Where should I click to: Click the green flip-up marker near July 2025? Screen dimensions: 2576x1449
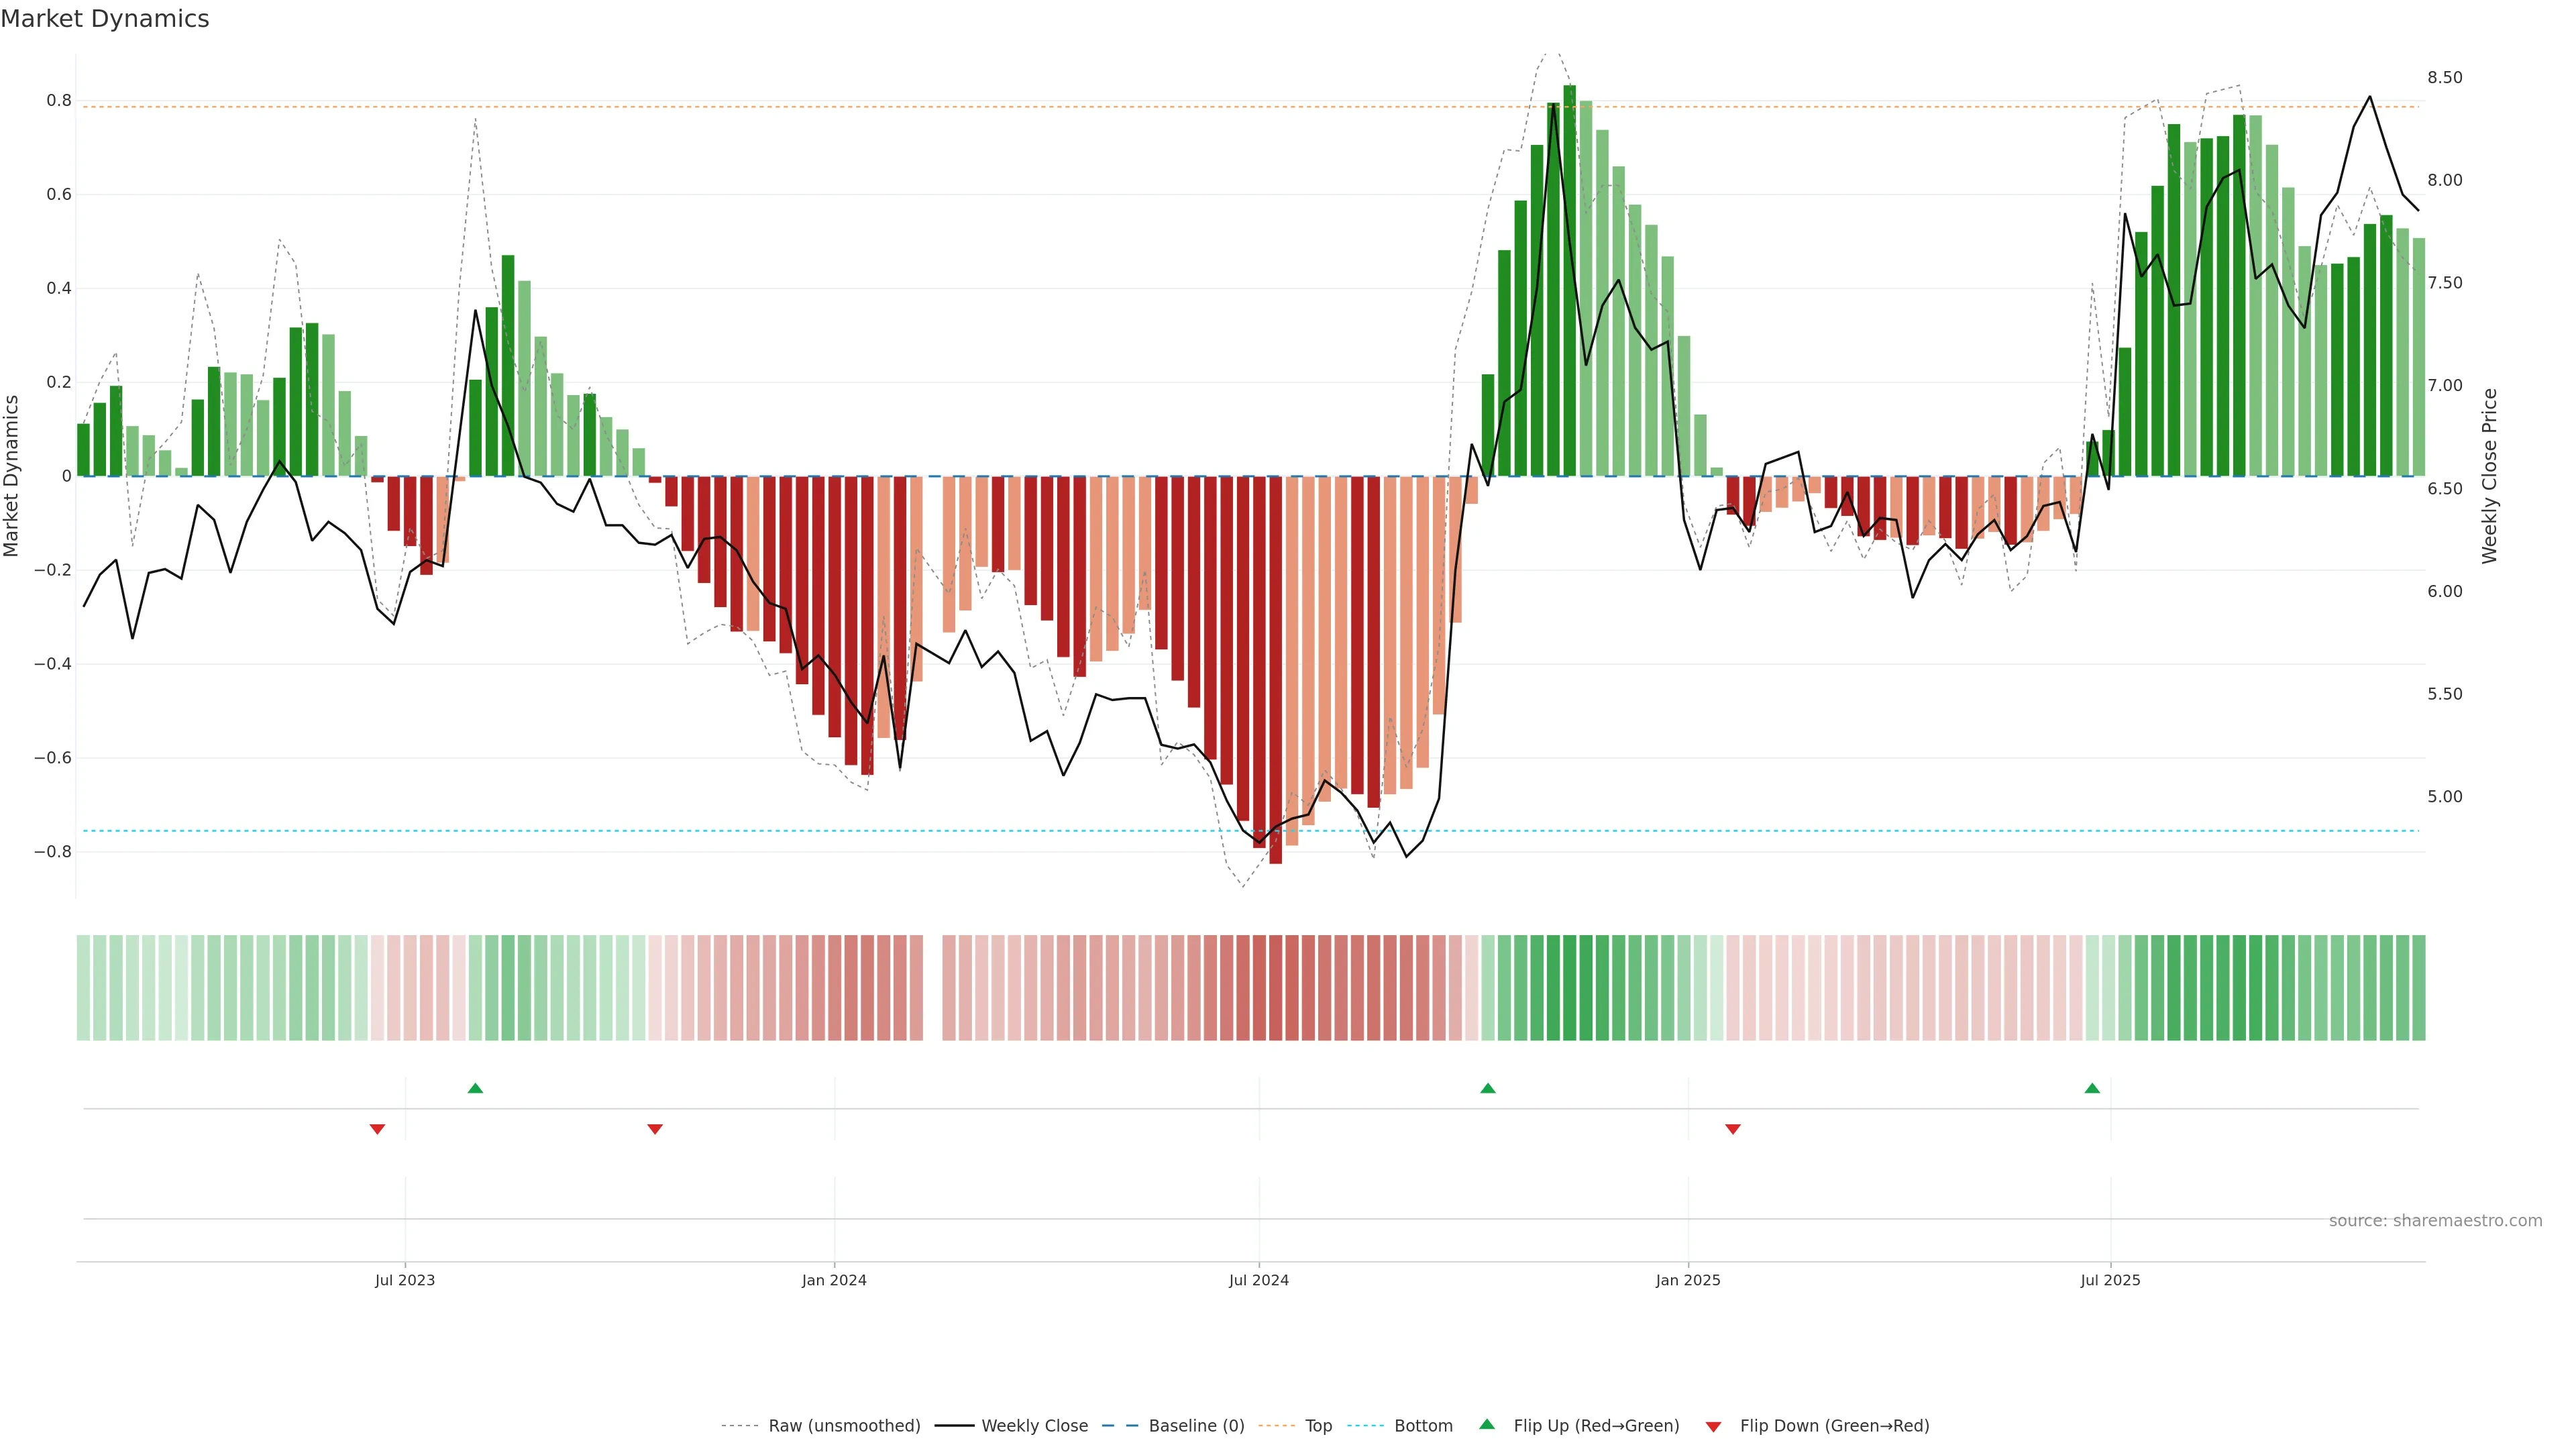point(2092,1088)
